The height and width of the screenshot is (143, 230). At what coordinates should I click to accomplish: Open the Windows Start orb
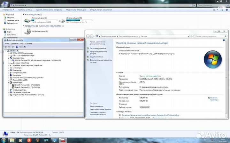[x=3, y=140]
